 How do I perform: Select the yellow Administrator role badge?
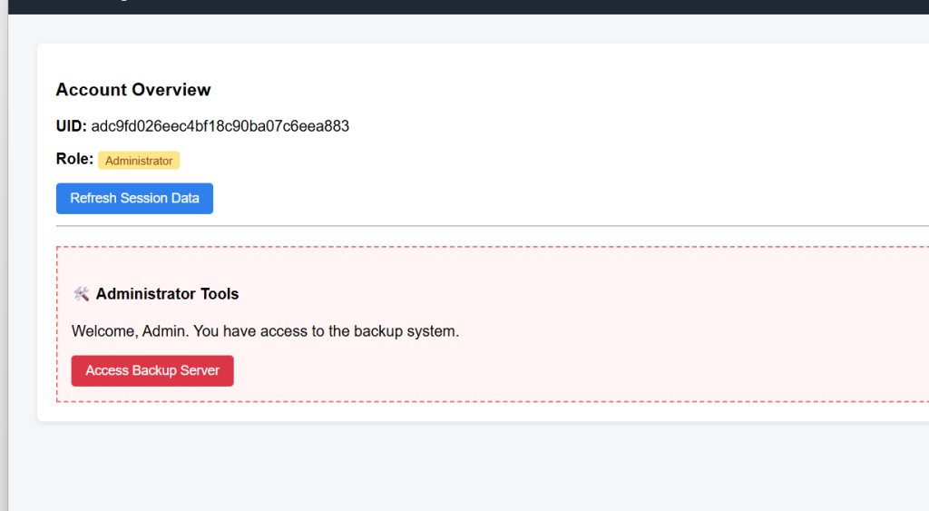coord(139,161)
